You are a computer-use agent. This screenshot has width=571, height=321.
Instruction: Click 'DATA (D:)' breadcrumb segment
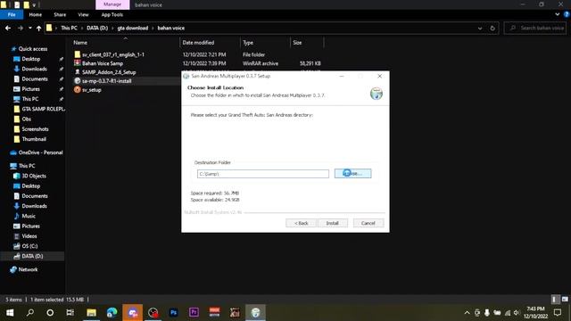point(97,28)
